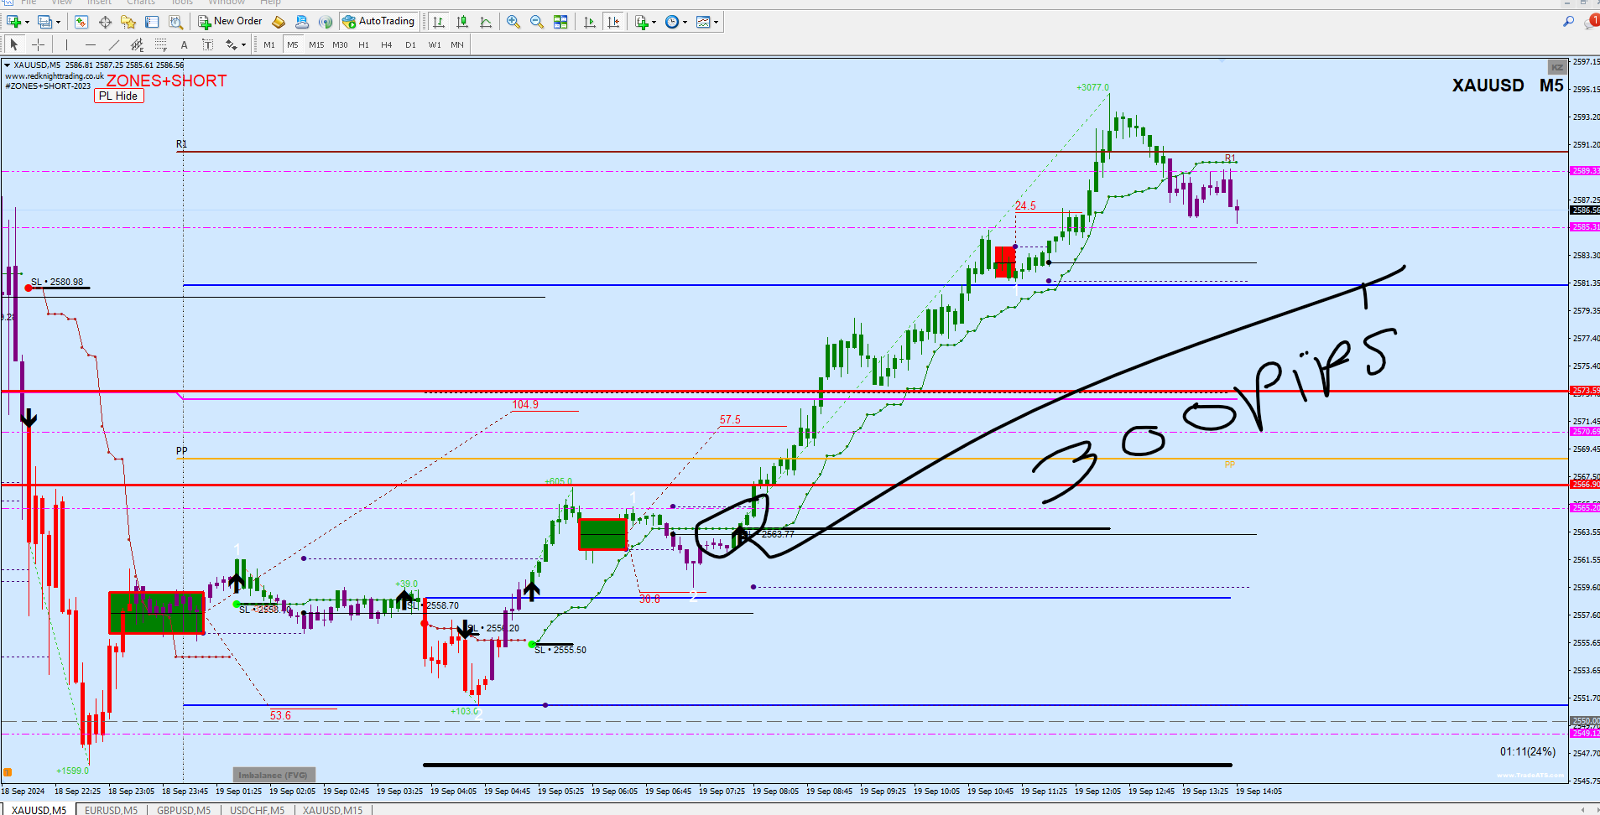
Task: Open the chart Profiles icon
Action: [44, 22]
